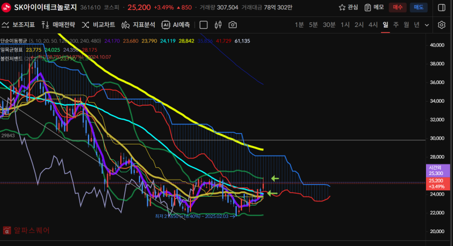This screenshot has width=453, height=246.
Task: Switch to 년 yearly timeframe
Action: click(417, 25)
